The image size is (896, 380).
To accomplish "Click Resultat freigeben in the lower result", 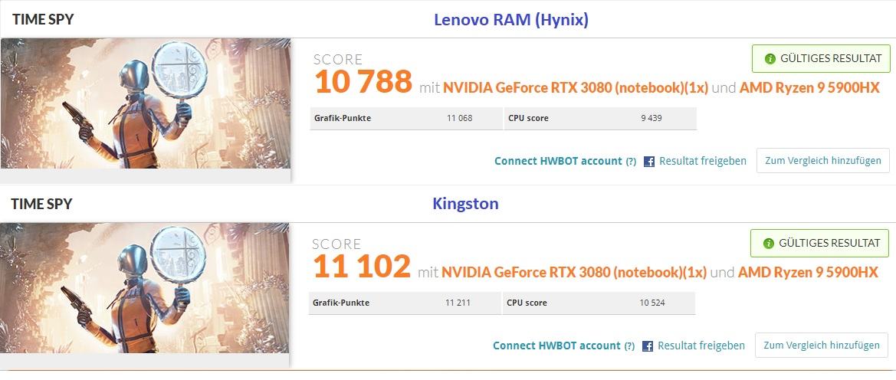I will 701,346.
